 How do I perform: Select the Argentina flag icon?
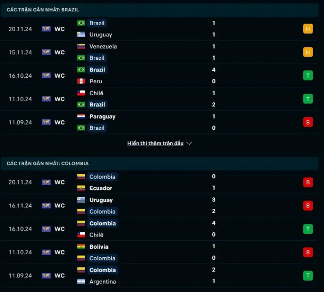pos(81,281)
